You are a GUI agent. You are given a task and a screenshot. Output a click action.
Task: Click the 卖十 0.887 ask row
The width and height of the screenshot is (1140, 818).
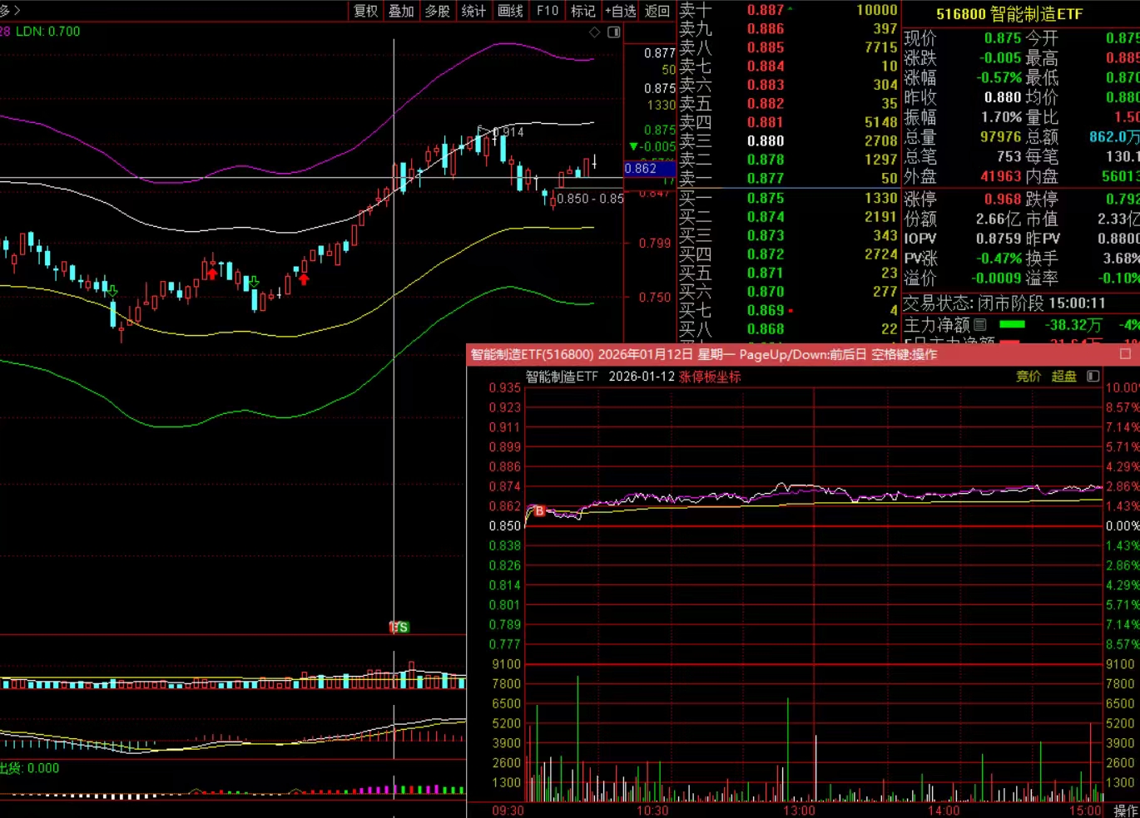click(x=789, y=10)
